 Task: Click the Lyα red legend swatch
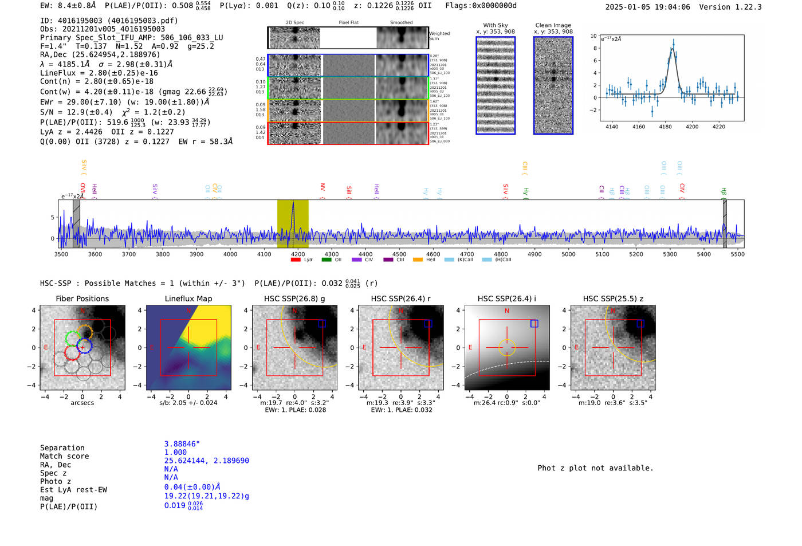(x=296, y=260)
